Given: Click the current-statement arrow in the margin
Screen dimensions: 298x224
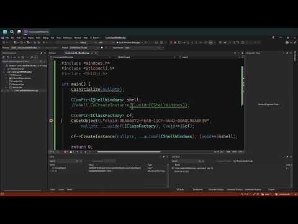Looking at the screenshot, I should point(51,121).
